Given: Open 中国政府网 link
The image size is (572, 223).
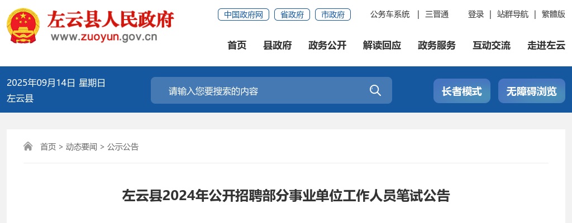Looking at the screenshot, I should coord(244,14).
